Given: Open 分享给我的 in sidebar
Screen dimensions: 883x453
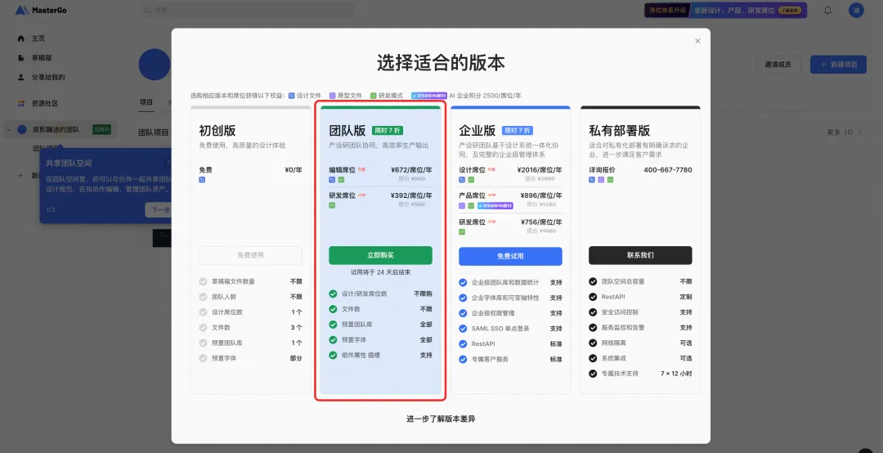Looking at the screenshot, I should coord(48,77).
